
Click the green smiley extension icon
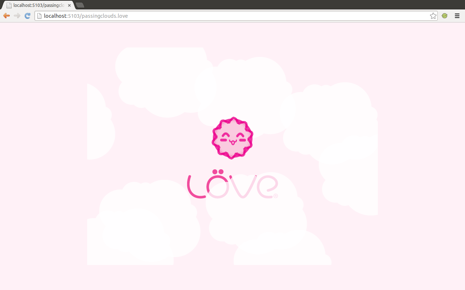click(x=444, y=16)
